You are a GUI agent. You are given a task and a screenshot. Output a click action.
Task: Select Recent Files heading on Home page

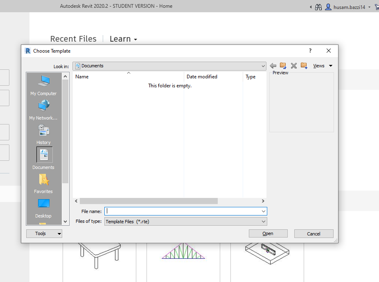(73, 39)
